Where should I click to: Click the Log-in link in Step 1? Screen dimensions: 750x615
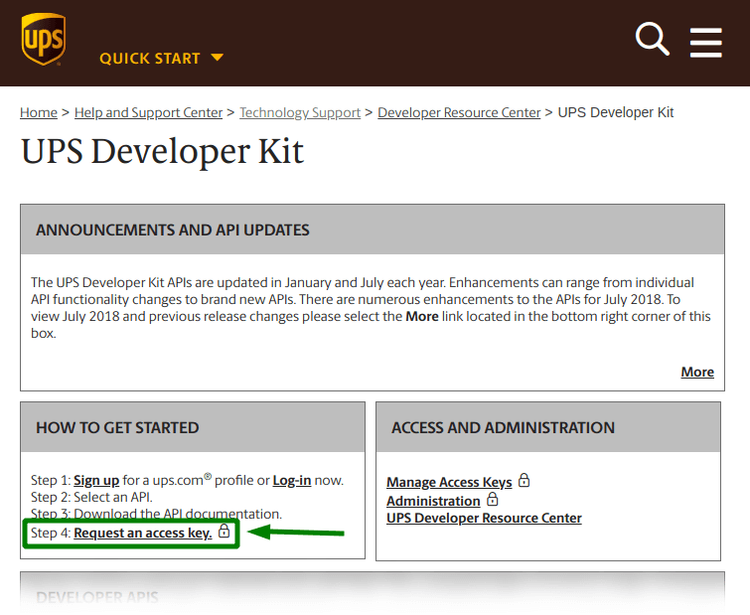pyautogui.click(x=292, y=480)
